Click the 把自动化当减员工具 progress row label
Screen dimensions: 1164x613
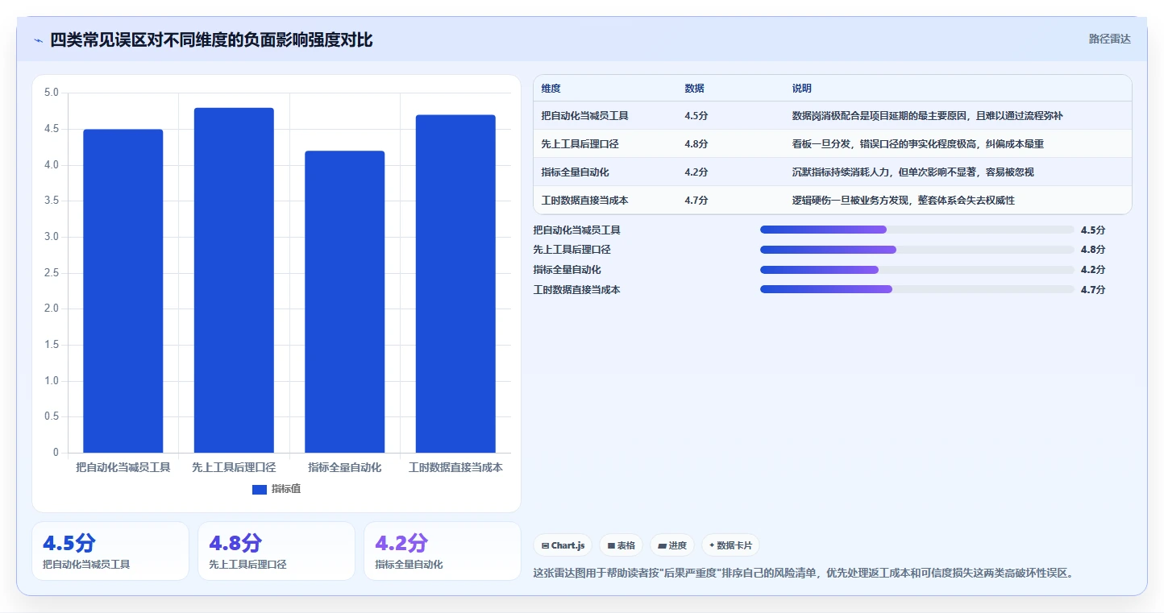(577, 230)
